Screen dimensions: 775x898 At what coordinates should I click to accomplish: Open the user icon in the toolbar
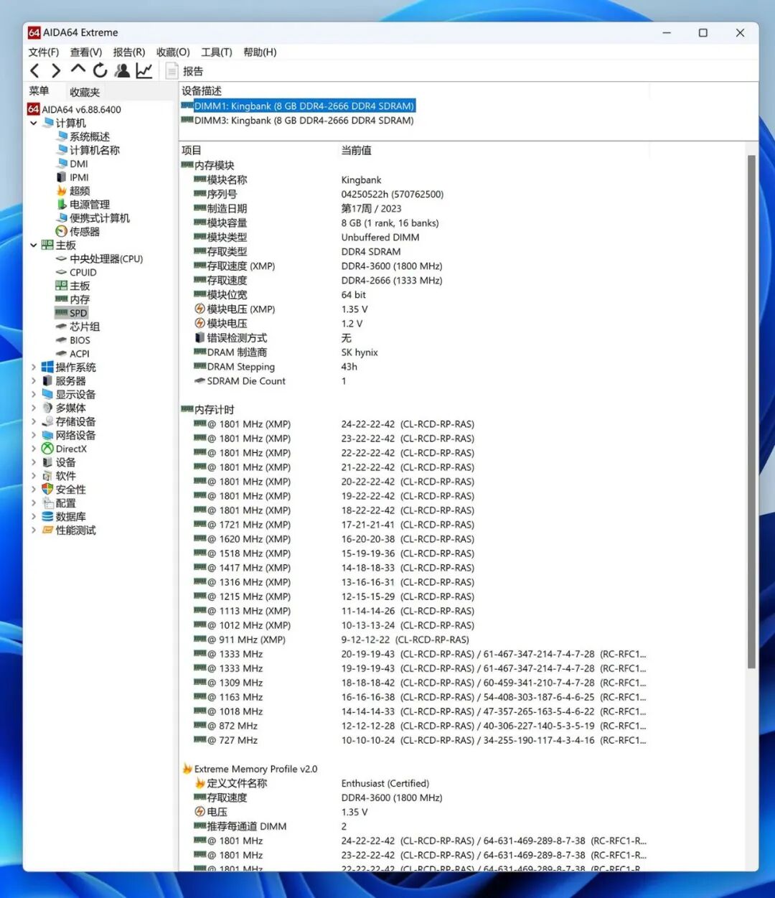pyautogui.click(x=123, y=70)
